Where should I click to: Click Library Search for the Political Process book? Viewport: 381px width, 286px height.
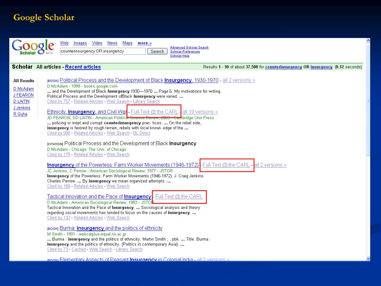pyautogui.click(x=146, y=101)
